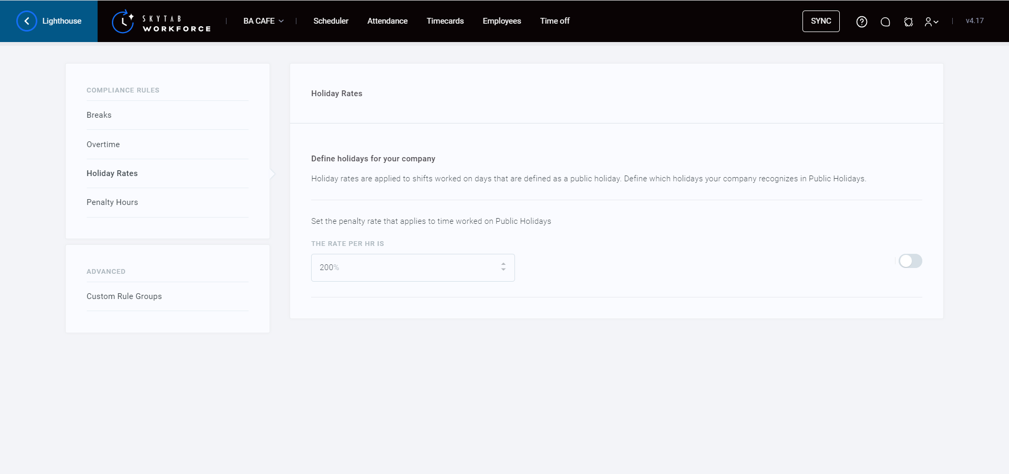
Task: Enable the holiday penalty rate toggle
Action: [x=910, y=261]
